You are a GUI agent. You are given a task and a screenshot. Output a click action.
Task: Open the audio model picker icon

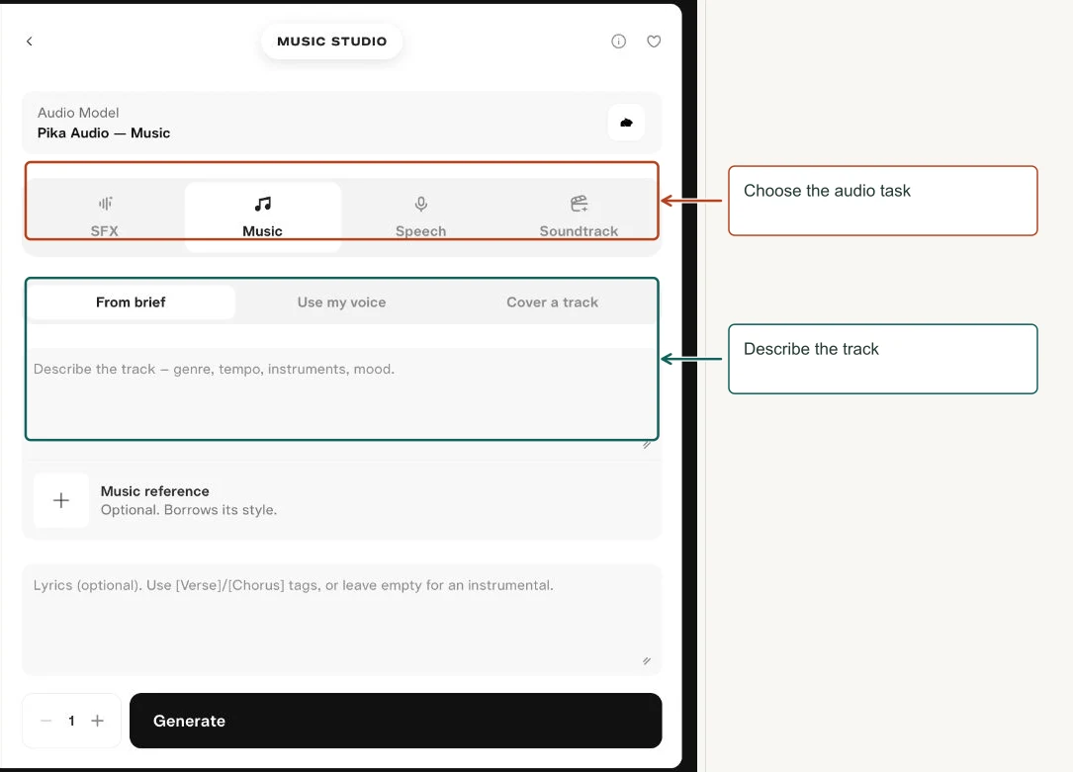coord(625,123)
